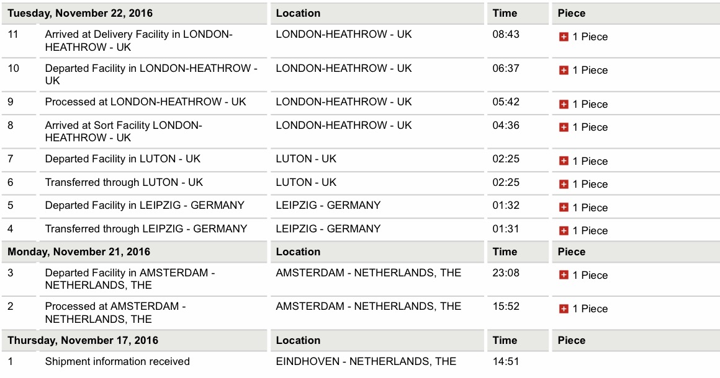This screenshot has height=378, width=720.
Task: Expand piece details for Amsterdam 23:08 departure
Action: point(564,275)
